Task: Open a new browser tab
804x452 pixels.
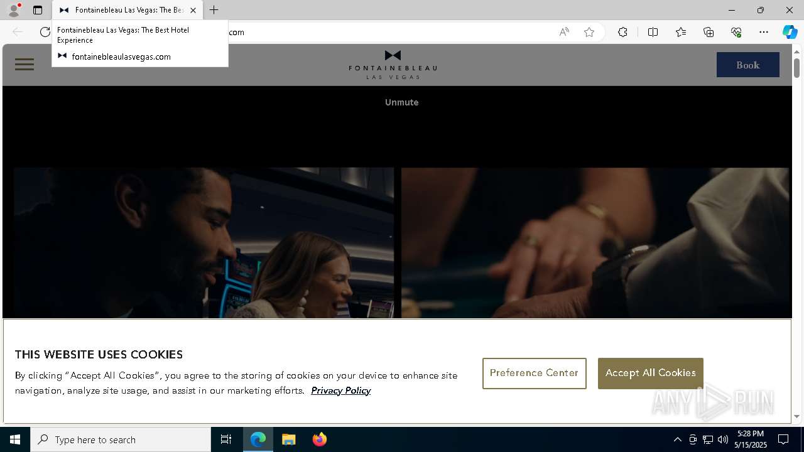Action: [x=214, y=10]
